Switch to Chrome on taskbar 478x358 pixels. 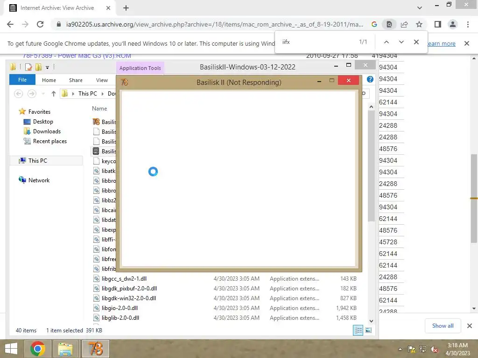38,349
